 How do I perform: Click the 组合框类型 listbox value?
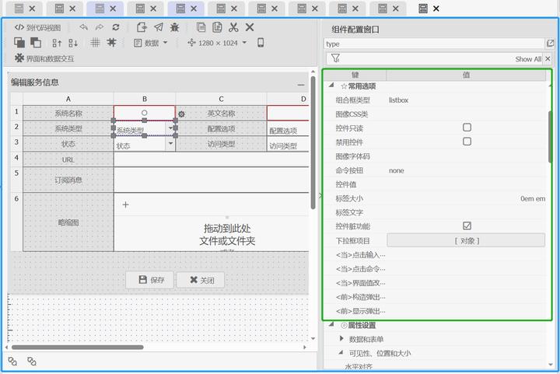pyautogui.click(x=398, y=100)
